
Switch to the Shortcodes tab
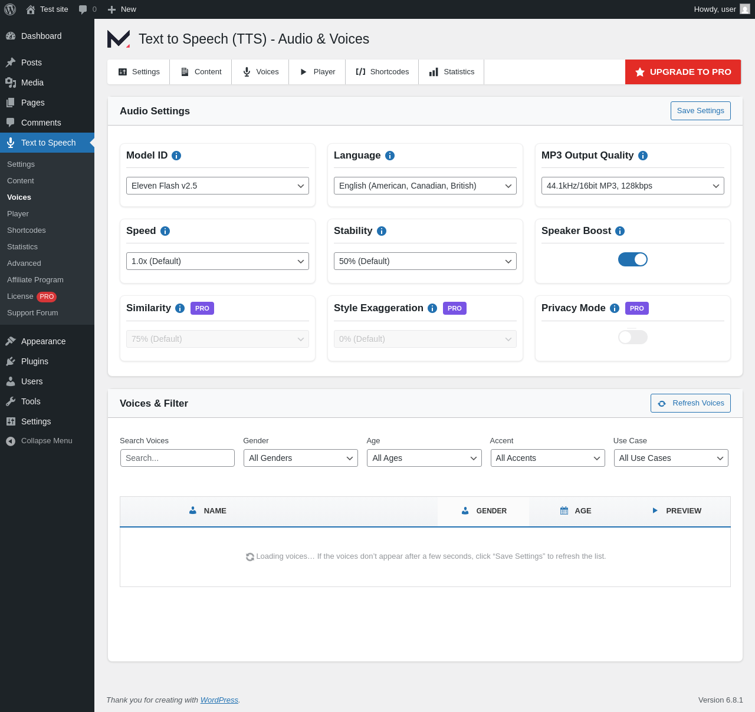[x=382, y=72]
